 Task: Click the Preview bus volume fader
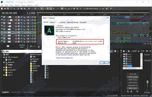(147, 82)
